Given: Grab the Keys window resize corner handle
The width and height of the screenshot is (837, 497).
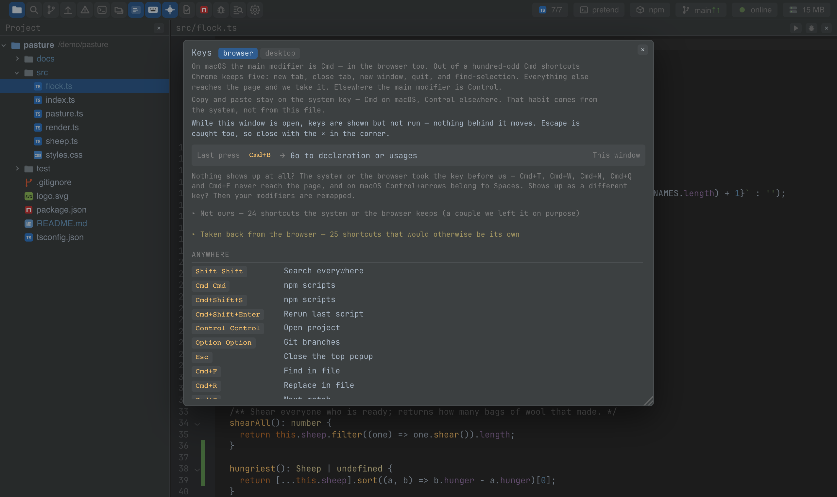Looking at the screenshot, I should coord(648,401).
